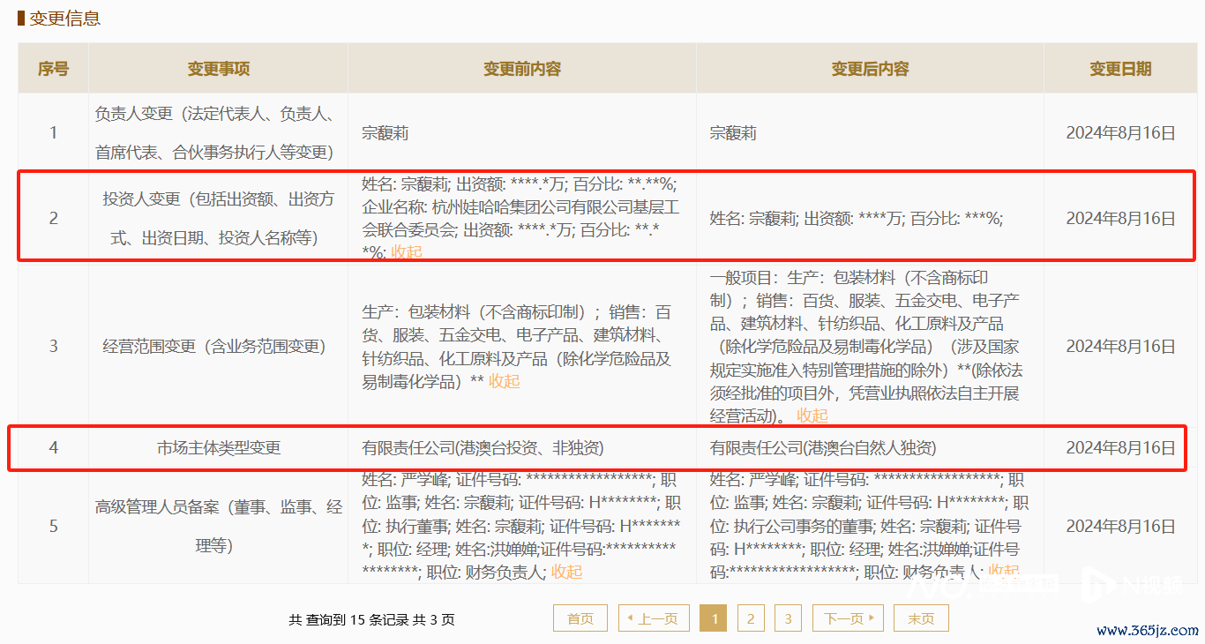Click 高级管理人员备案 item in row 5
1205x644 pixels.
coord(219,527)
